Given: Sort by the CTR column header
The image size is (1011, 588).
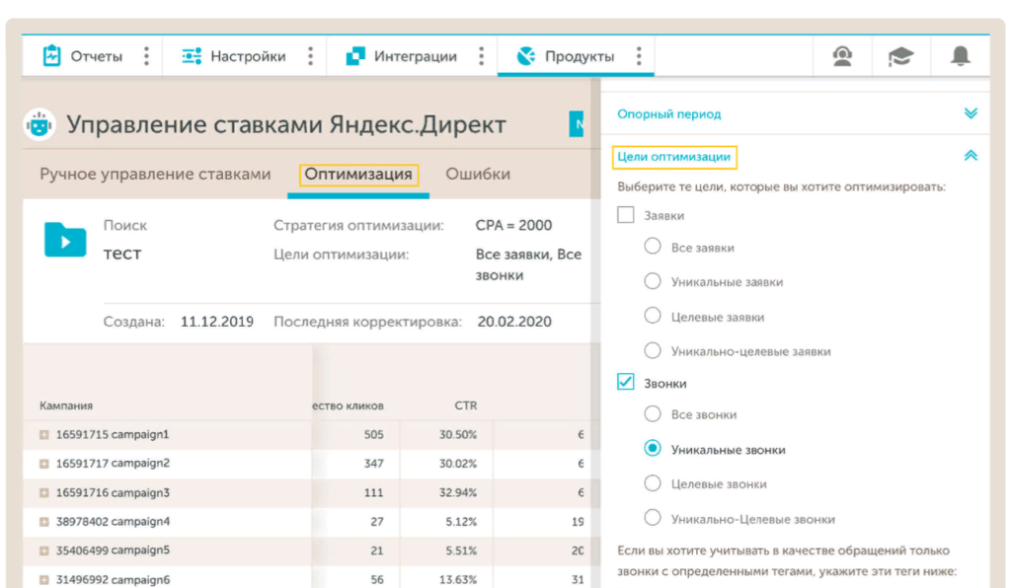Looking at the screenshot, I should [x=465, y=405].
